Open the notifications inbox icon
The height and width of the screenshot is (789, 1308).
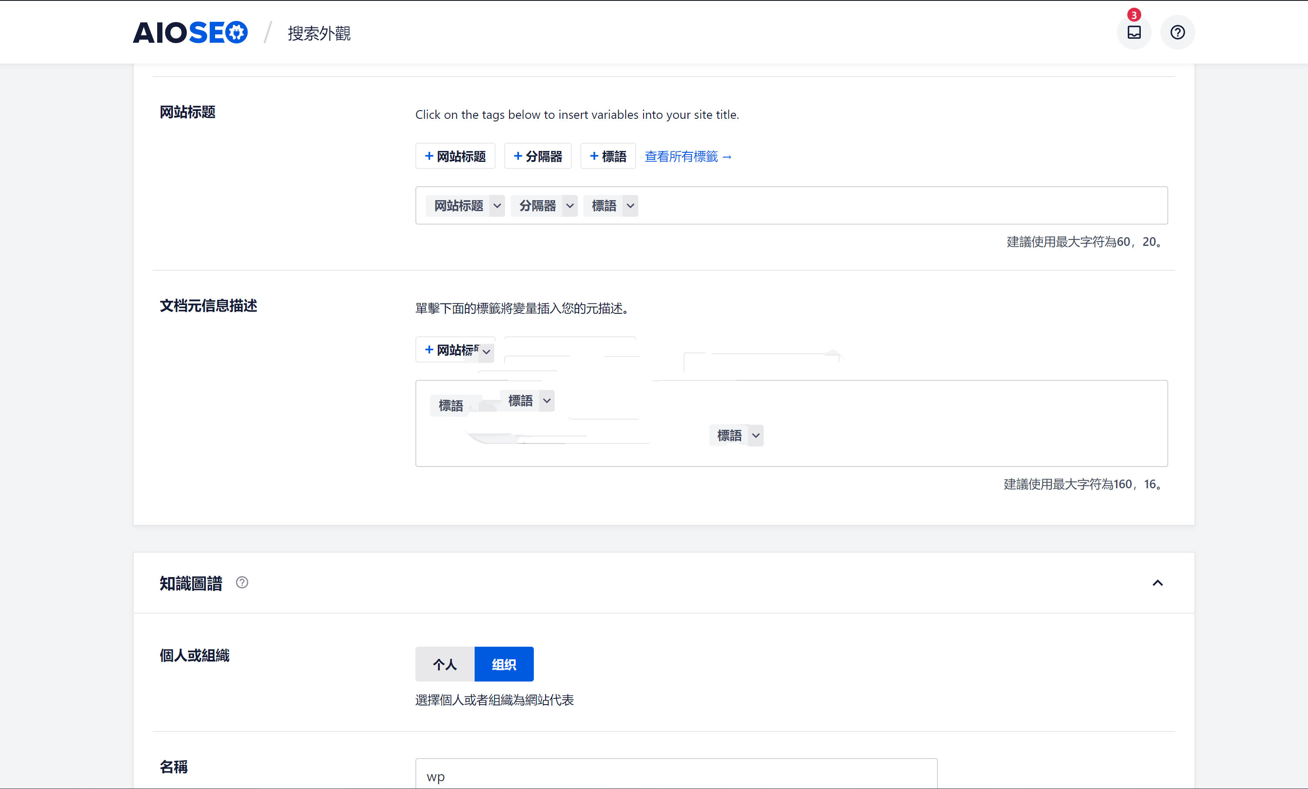[x=1133, y=32]
